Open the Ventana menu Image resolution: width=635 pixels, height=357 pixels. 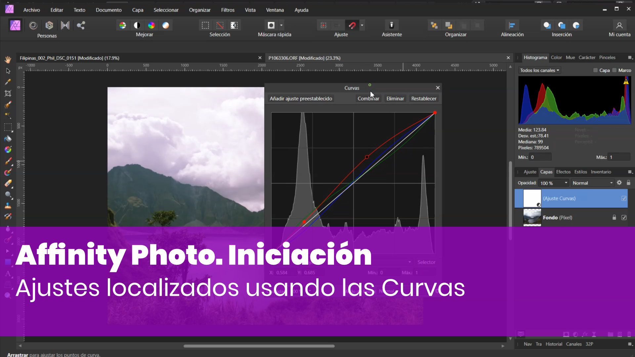275,10
